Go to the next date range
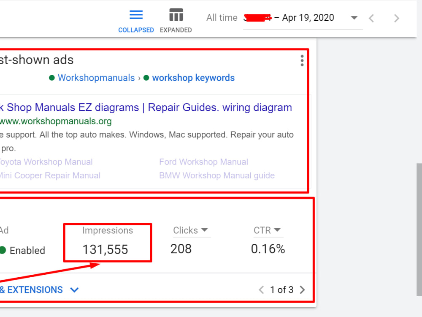This screenshot has width=422, height=317. 396,18
